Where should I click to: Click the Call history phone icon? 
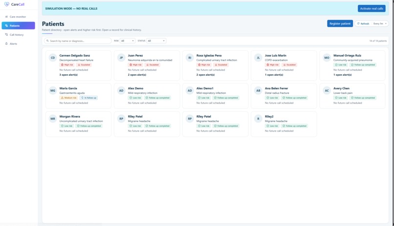[x=6, y=35]
